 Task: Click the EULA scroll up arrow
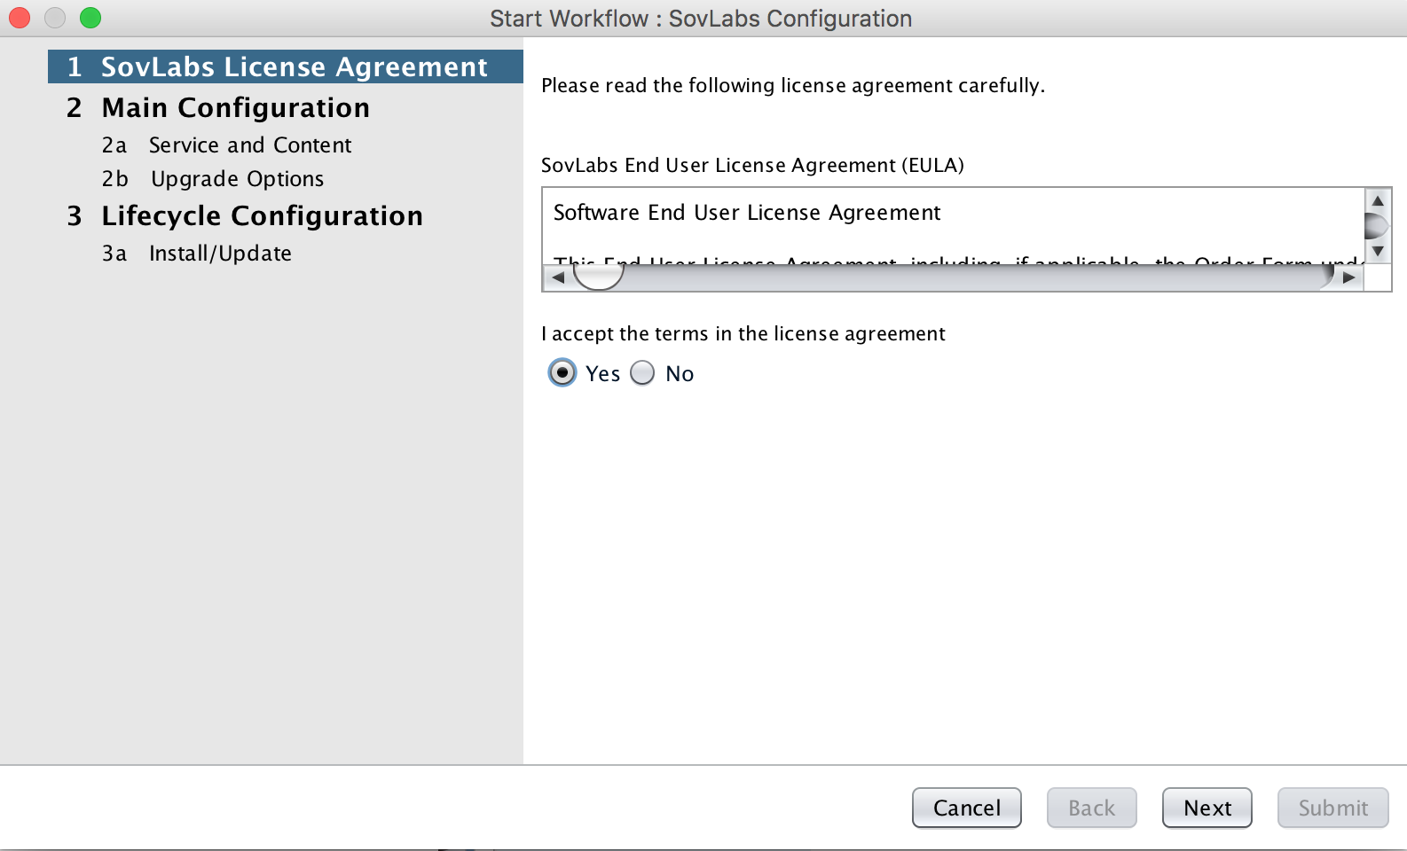pos(1377,200)
